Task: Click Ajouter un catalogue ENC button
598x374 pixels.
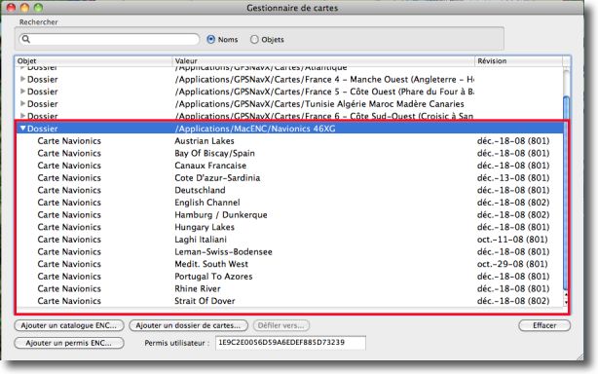Action: [x=69, y=325]
